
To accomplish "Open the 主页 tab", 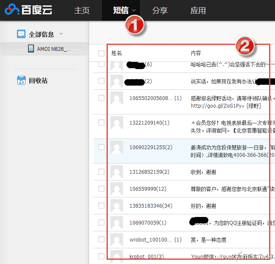I will pos(82,10).
